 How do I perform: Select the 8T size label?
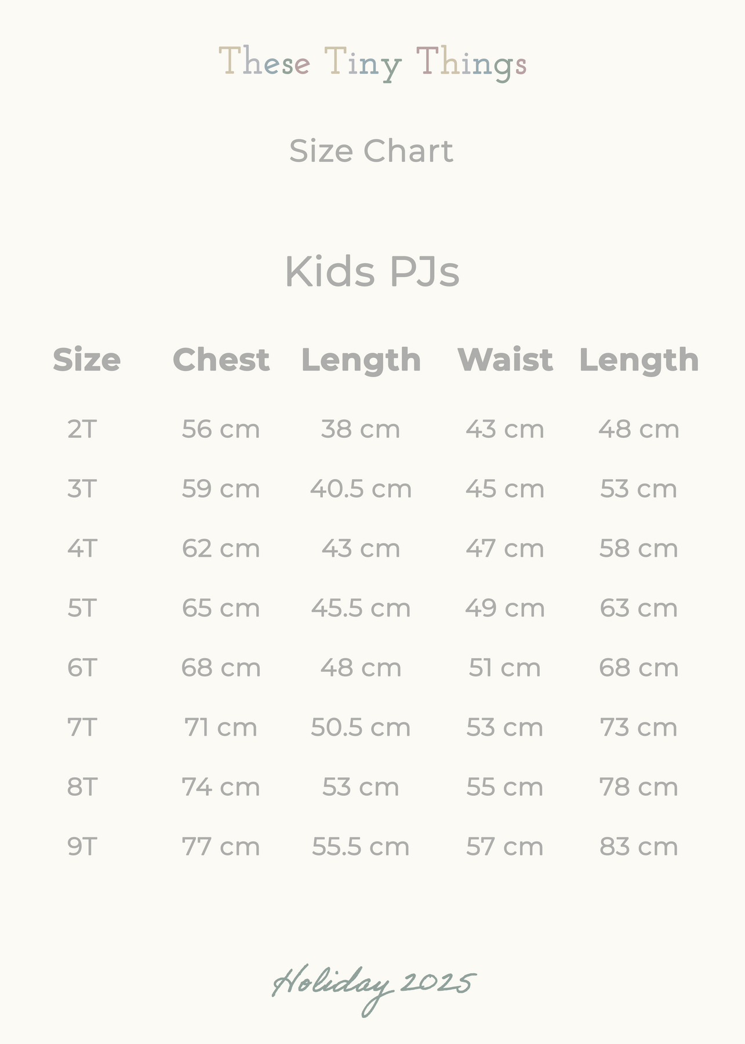[x=82, y=787]
